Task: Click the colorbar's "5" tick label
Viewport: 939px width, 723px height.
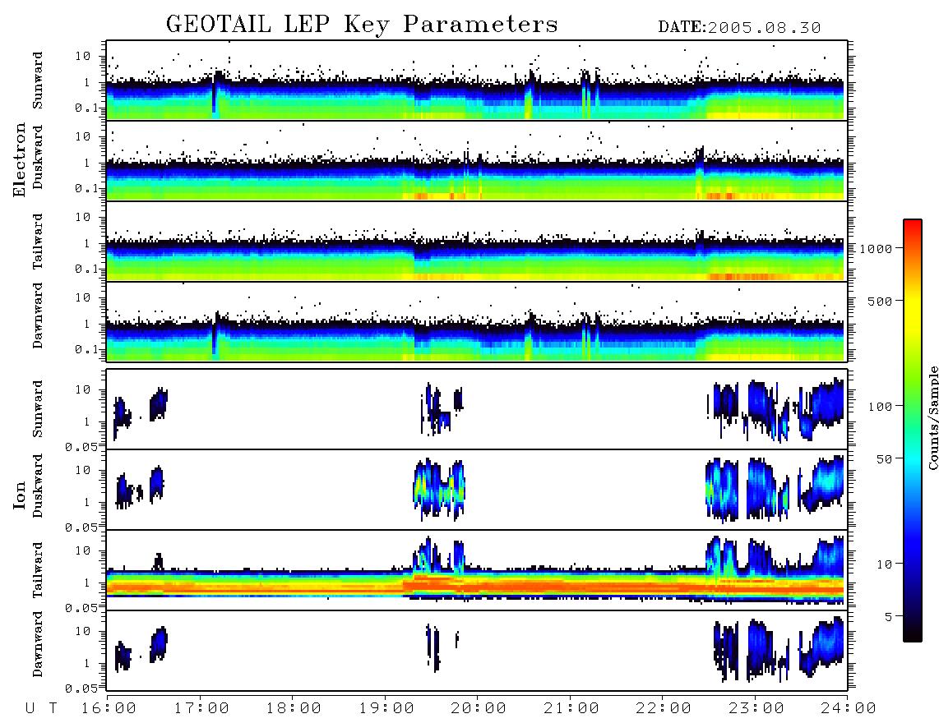Action: (889, 617)
